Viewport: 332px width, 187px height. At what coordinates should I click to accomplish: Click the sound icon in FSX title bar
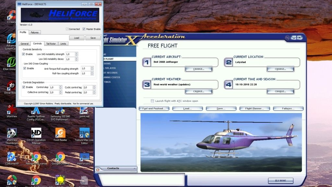(287, 38)
